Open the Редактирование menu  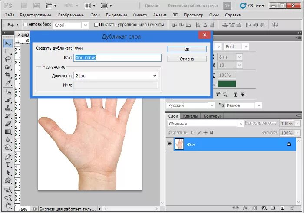pos(36,15)
